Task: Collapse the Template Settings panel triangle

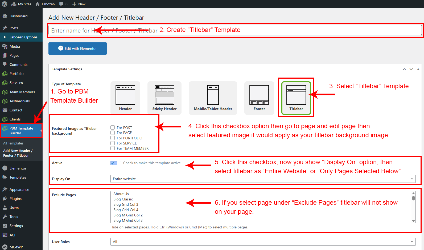Action: [418, 69]
